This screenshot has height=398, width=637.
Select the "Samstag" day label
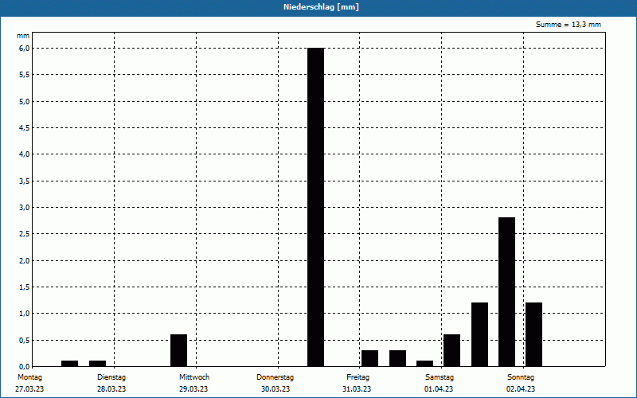click(440, 377)
